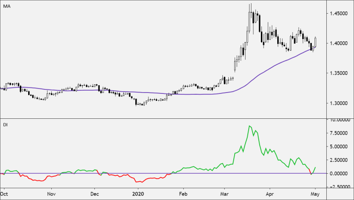Click the DI label in indicator panel
Image resolution: width=354 pixels, height=200 pixels.
(5, 125)
